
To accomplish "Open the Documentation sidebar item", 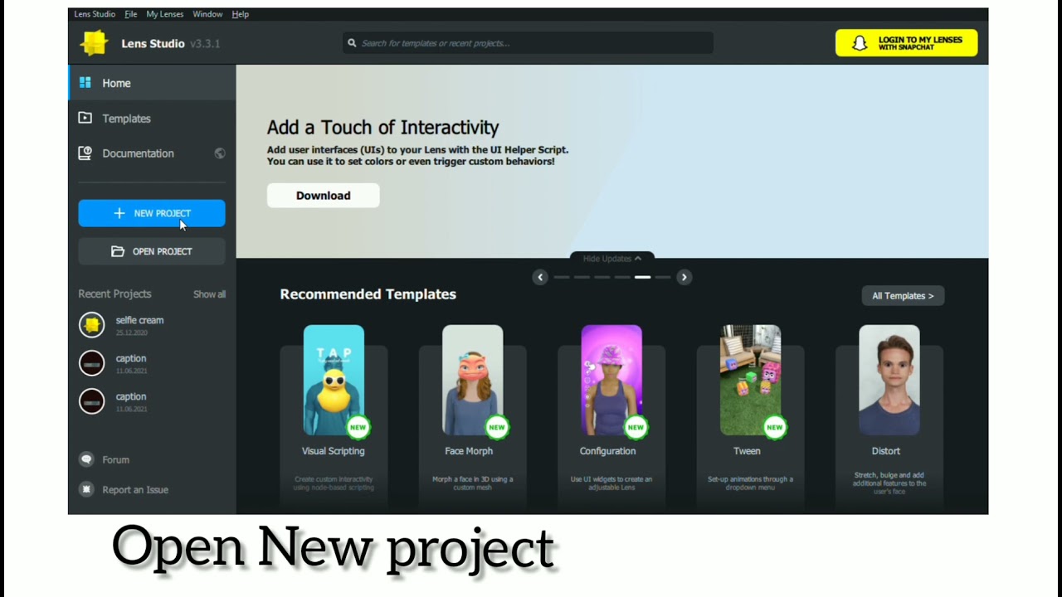I will click(x=153, y=153).
